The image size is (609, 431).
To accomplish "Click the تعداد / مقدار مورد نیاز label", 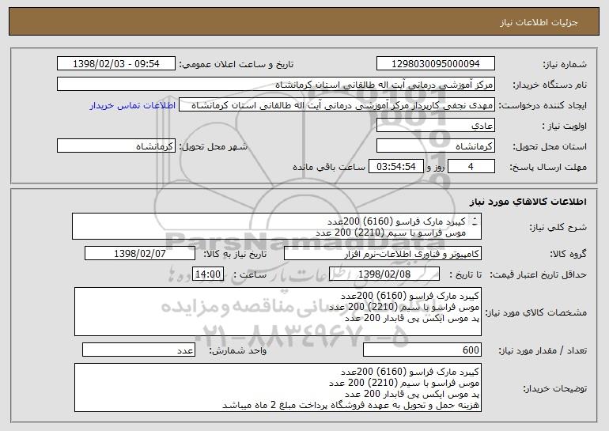I will pyautogui.click(x=543, y=350).
